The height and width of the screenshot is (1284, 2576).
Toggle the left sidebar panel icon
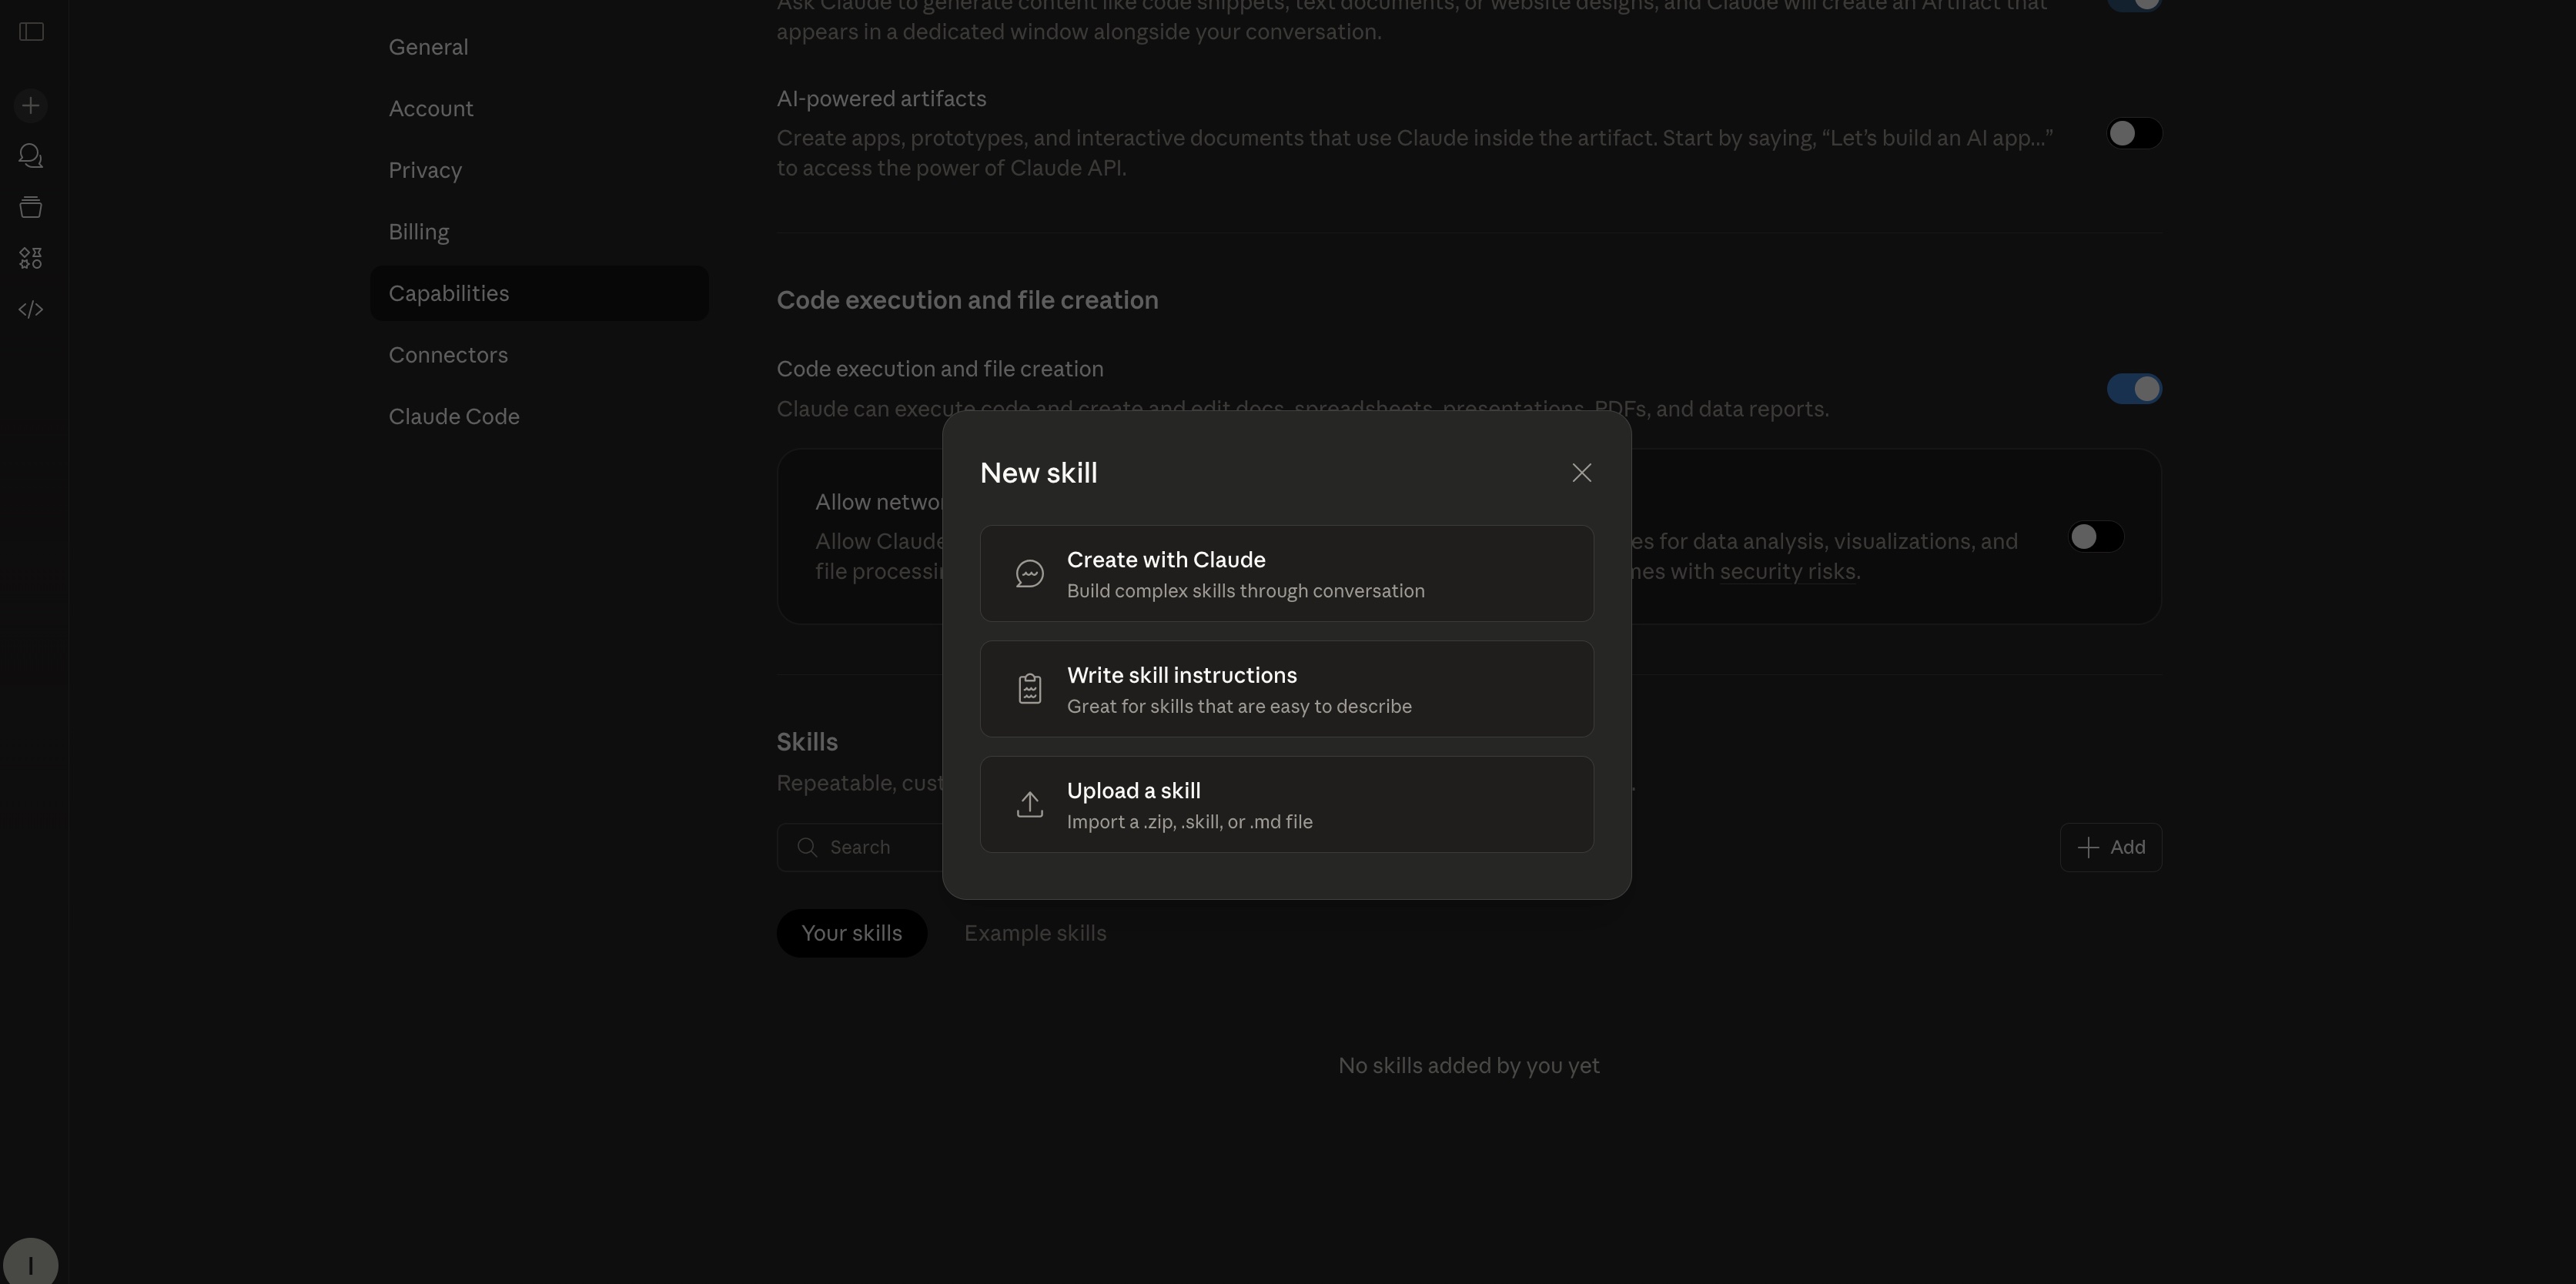click(x=31, y=32)
